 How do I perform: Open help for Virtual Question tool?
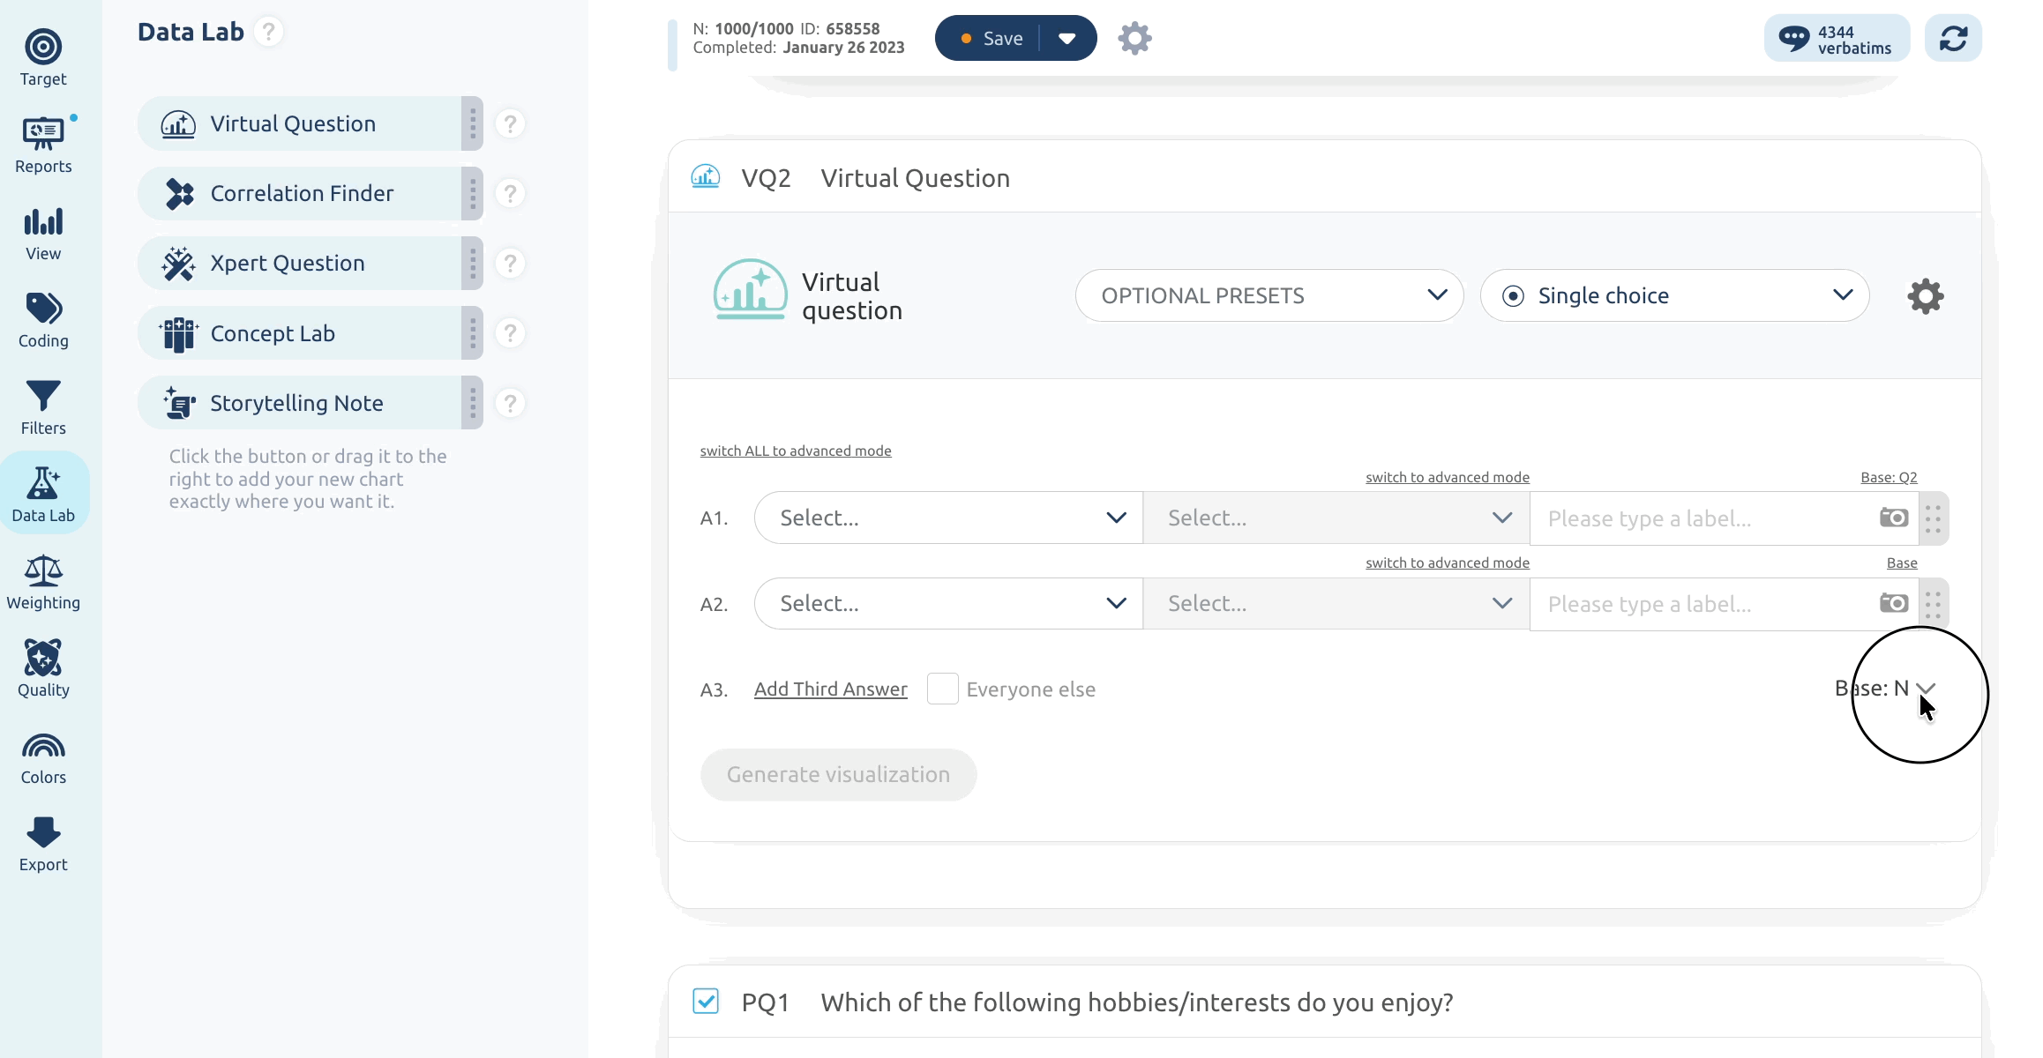(510, 123)
